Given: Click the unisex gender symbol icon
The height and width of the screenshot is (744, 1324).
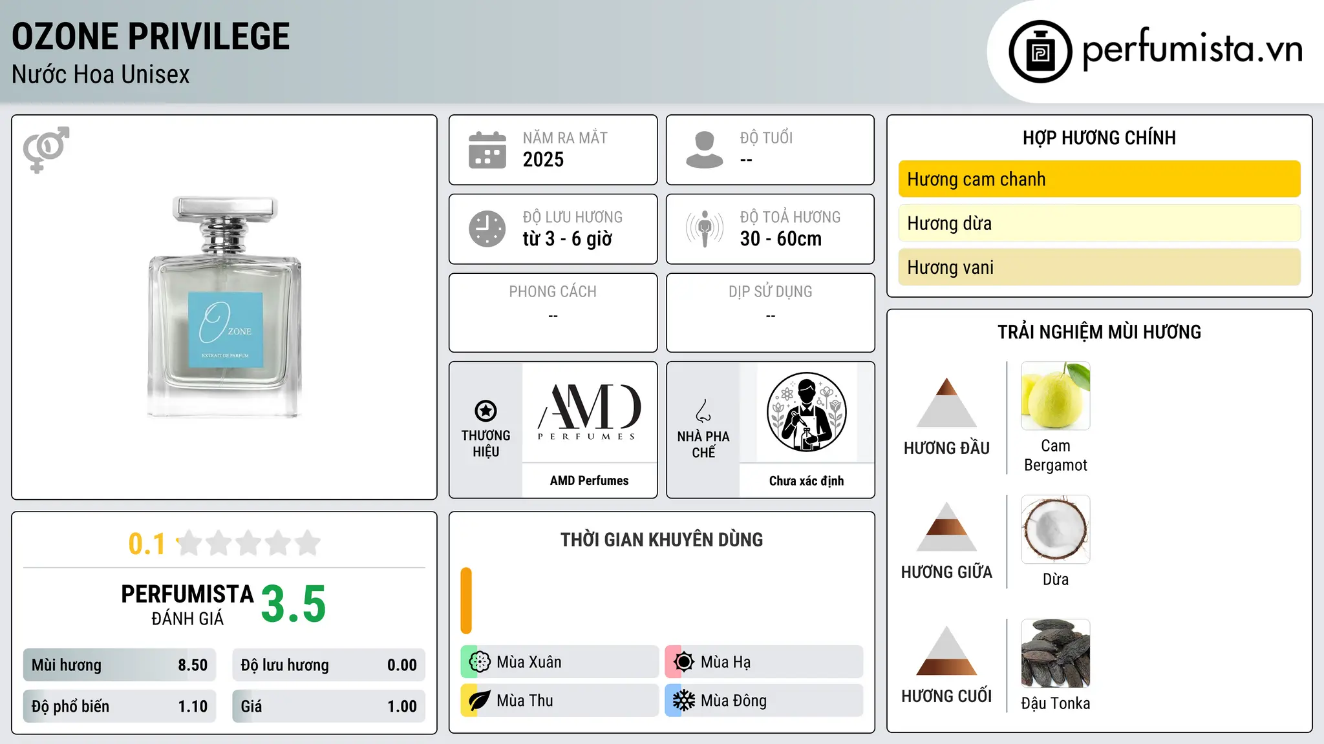Looking at the screenshot, I should pos(46,150).
